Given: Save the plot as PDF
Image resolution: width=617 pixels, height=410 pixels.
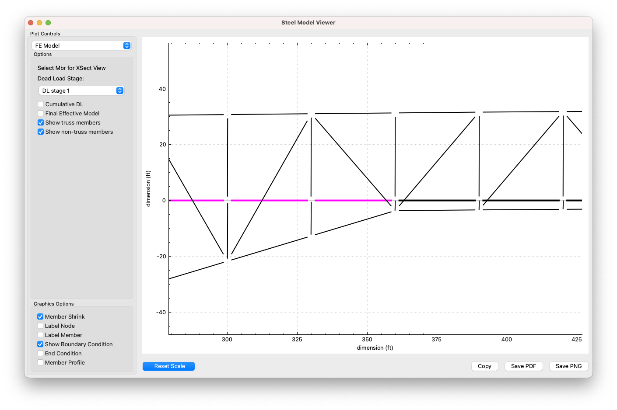Looking at the screenshot, I should click(523, 366).
